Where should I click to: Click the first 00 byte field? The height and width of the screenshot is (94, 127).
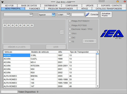click(x=5, y=25)
